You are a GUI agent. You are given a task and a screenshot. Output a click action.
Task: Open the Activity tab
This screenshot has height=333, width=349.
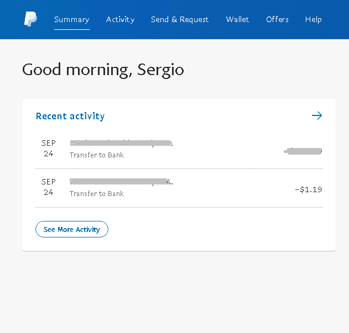(120, 19)
